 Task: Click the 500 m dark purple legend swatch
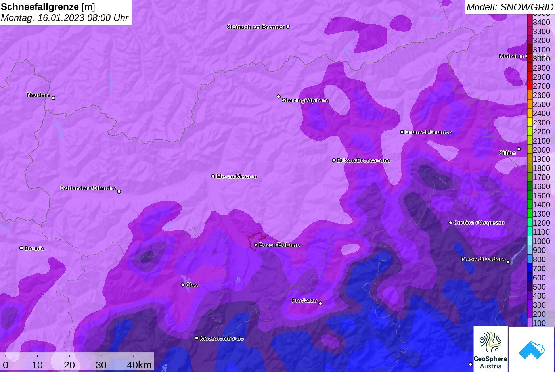530,286
